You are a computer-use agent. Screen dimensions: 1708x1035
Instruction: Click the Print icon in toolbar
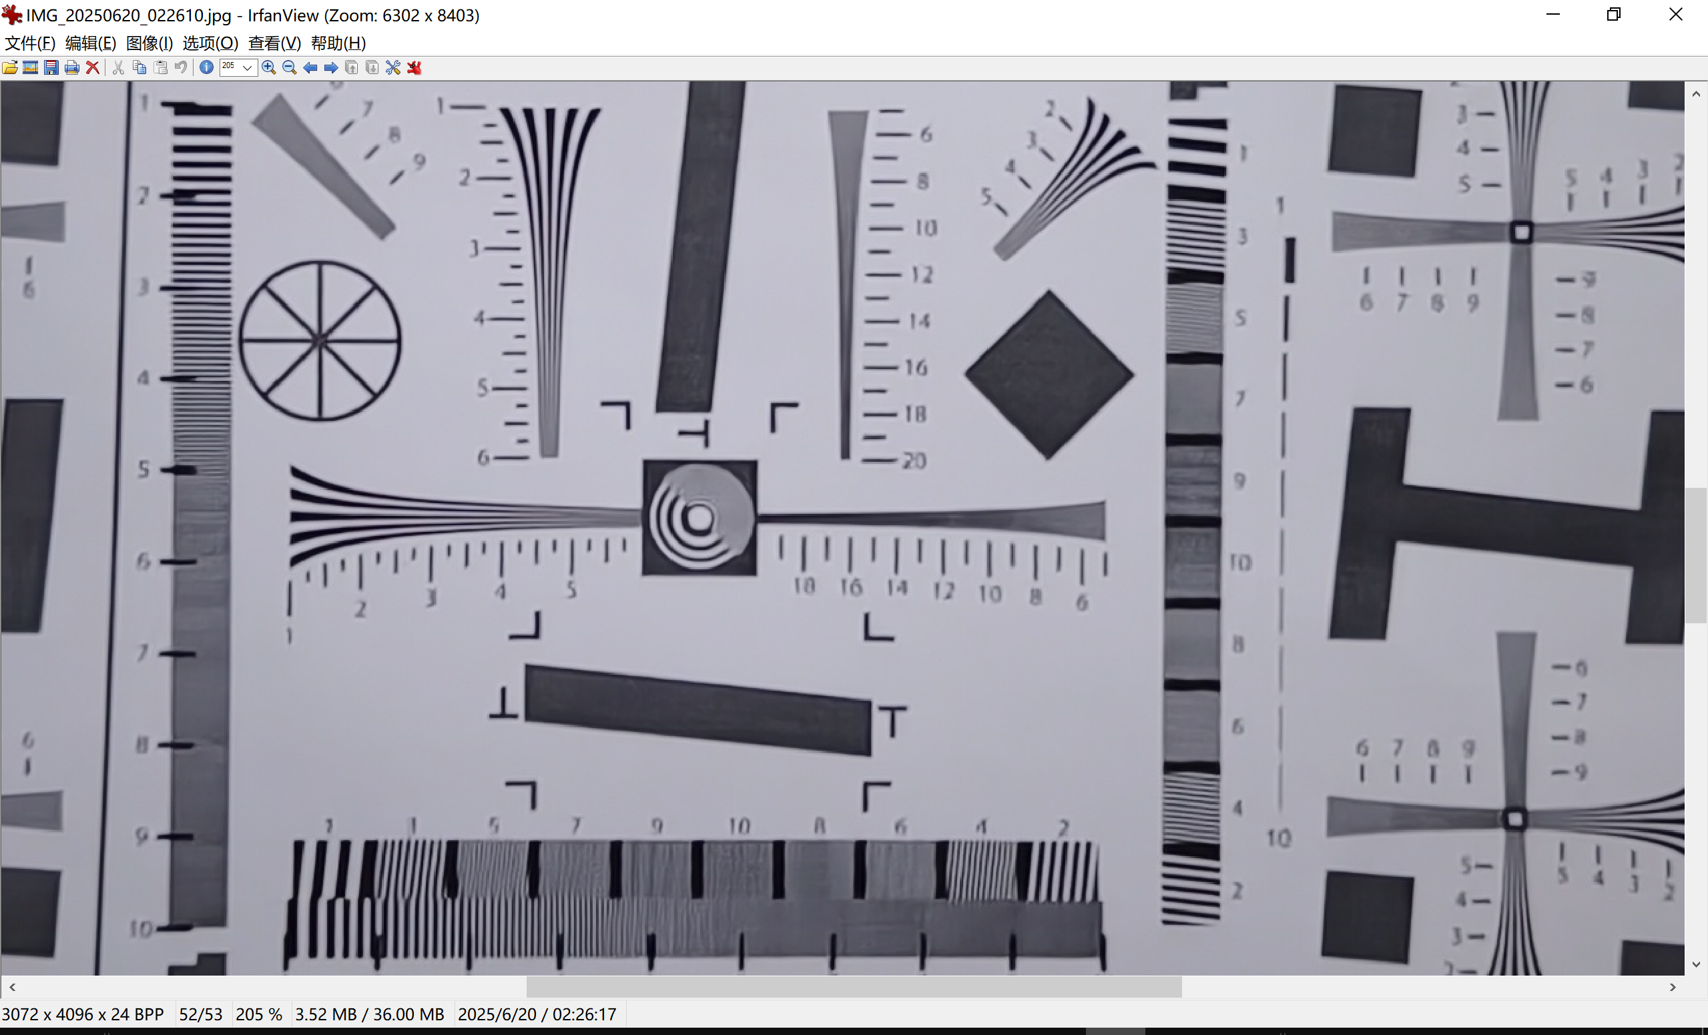[x=71, y=67]
